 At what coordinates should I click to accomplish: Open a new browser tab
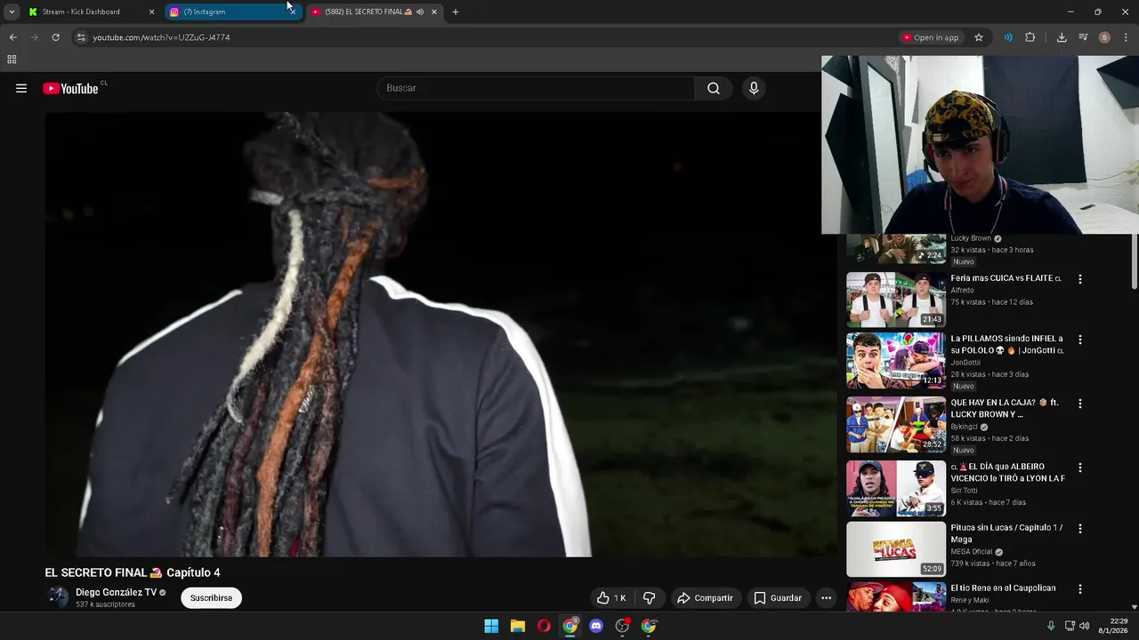coord(455,12)
